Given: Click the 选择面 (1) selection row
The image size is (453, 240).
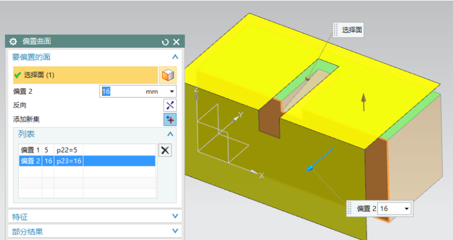Looking at the screenshot, I should (x=85, y=75).
